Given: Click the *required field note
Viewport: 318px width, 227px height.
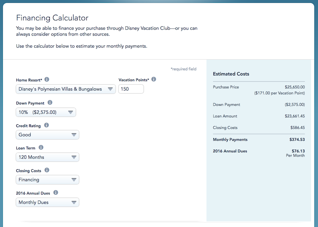Looking at the screenshot, I should click(x=184, y=69).
